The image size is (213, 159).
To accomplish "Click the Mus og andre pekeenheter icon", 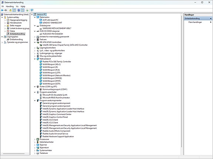I will coord(38,56).
